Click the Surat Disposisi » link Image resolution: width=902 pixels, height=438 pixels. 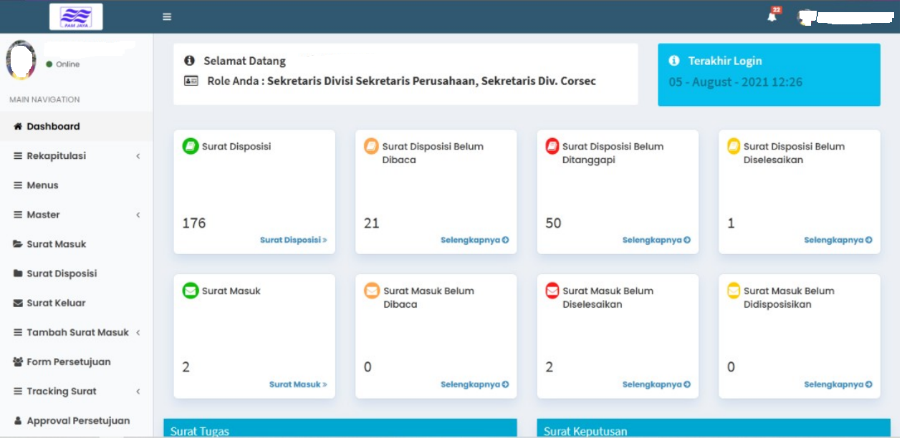[x=293, y=240]
